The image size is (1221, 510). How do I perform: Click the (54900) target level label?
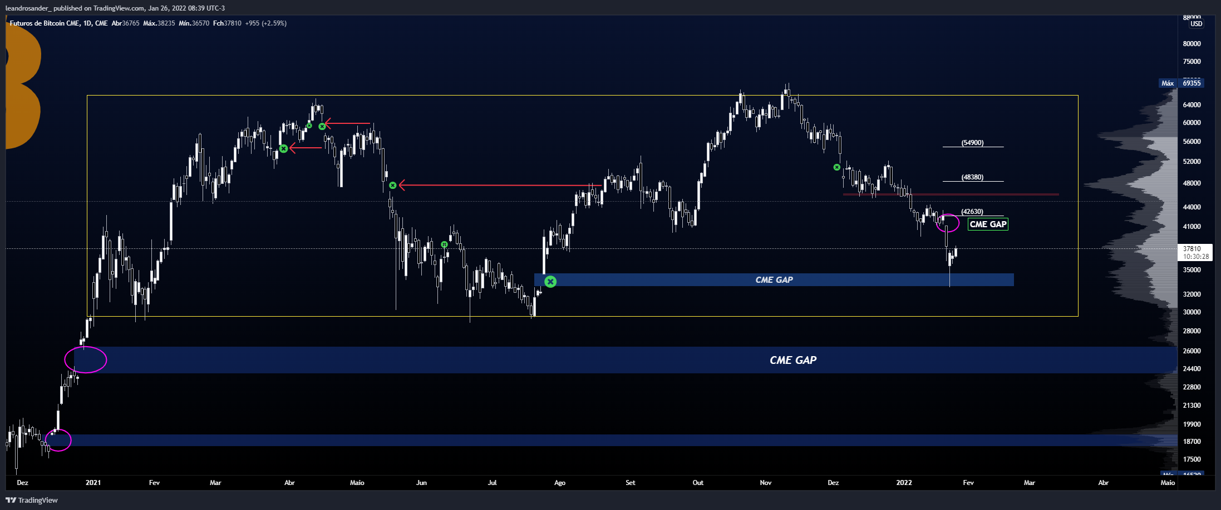click(x=972, y=143)
